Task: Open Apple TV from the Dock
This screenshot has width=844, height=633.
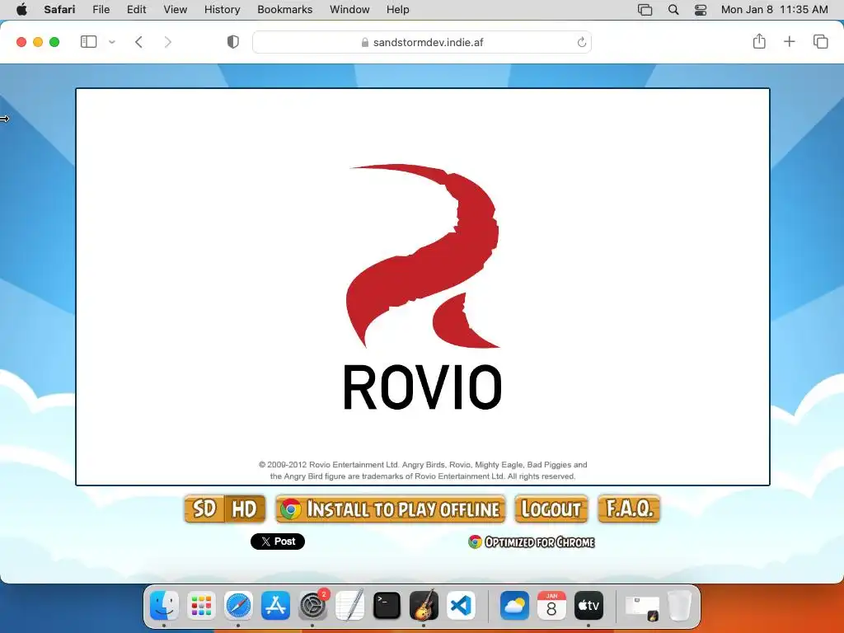Action: (x=588, y=606)
